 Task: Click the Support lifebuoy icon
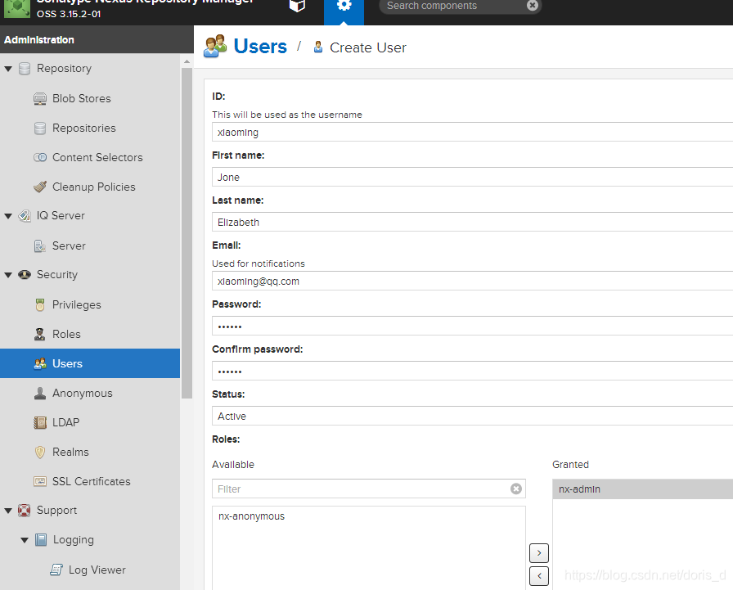click(x=25, y=511)
